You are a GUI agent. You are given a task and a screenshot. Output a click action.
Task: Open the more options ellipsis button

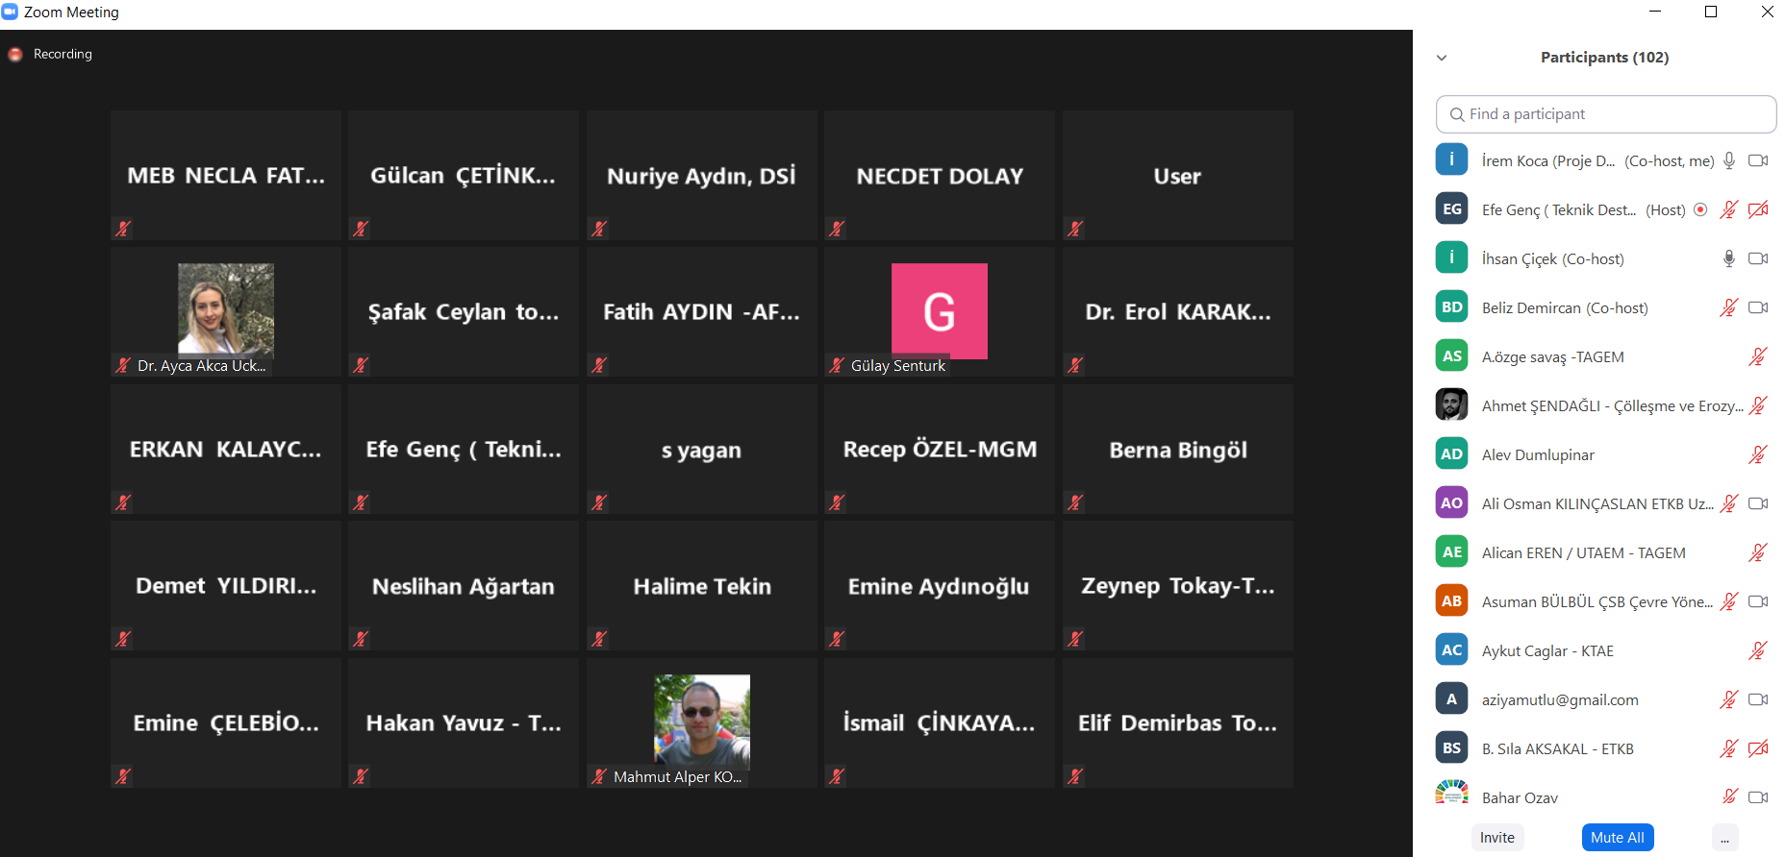click(x=1725, y=839)
